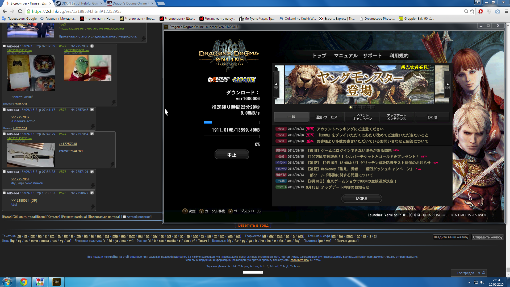Enable the Автообновление checkbox
510x287 pixels.
124,217
